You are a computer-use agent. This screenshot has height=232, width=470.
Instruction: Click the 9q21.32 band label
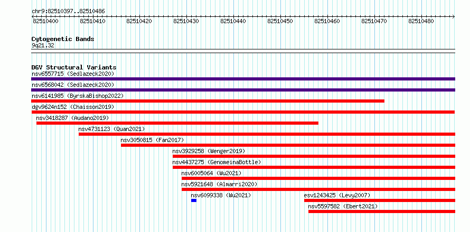pyautogui.click(x=43, y=46)
